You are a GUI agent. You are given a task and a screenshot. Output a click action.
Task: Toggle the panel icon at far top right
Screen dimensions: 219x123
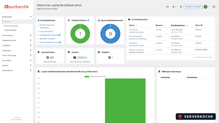point(214,7)
